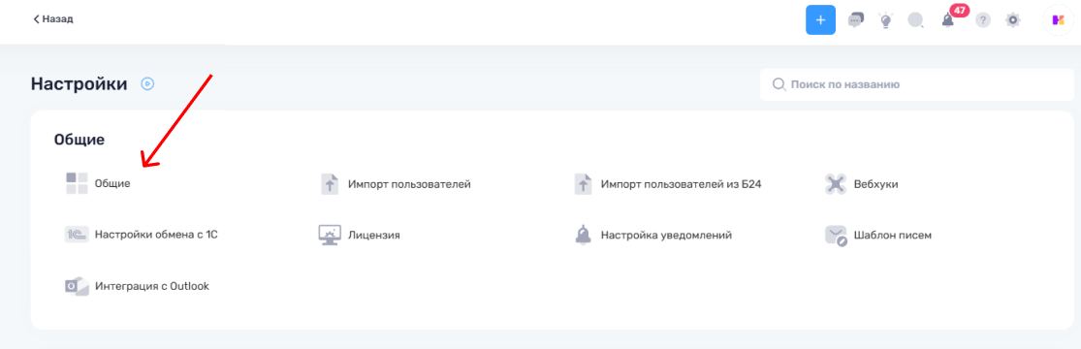Click the 1C exchange icon
This screenshot has height=349, width=1081.
77,236
